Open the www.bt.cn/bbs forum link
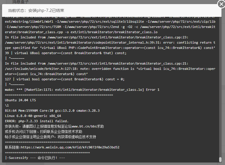The height and width of the screenshot is (165, 225). [x=84, y=126]
